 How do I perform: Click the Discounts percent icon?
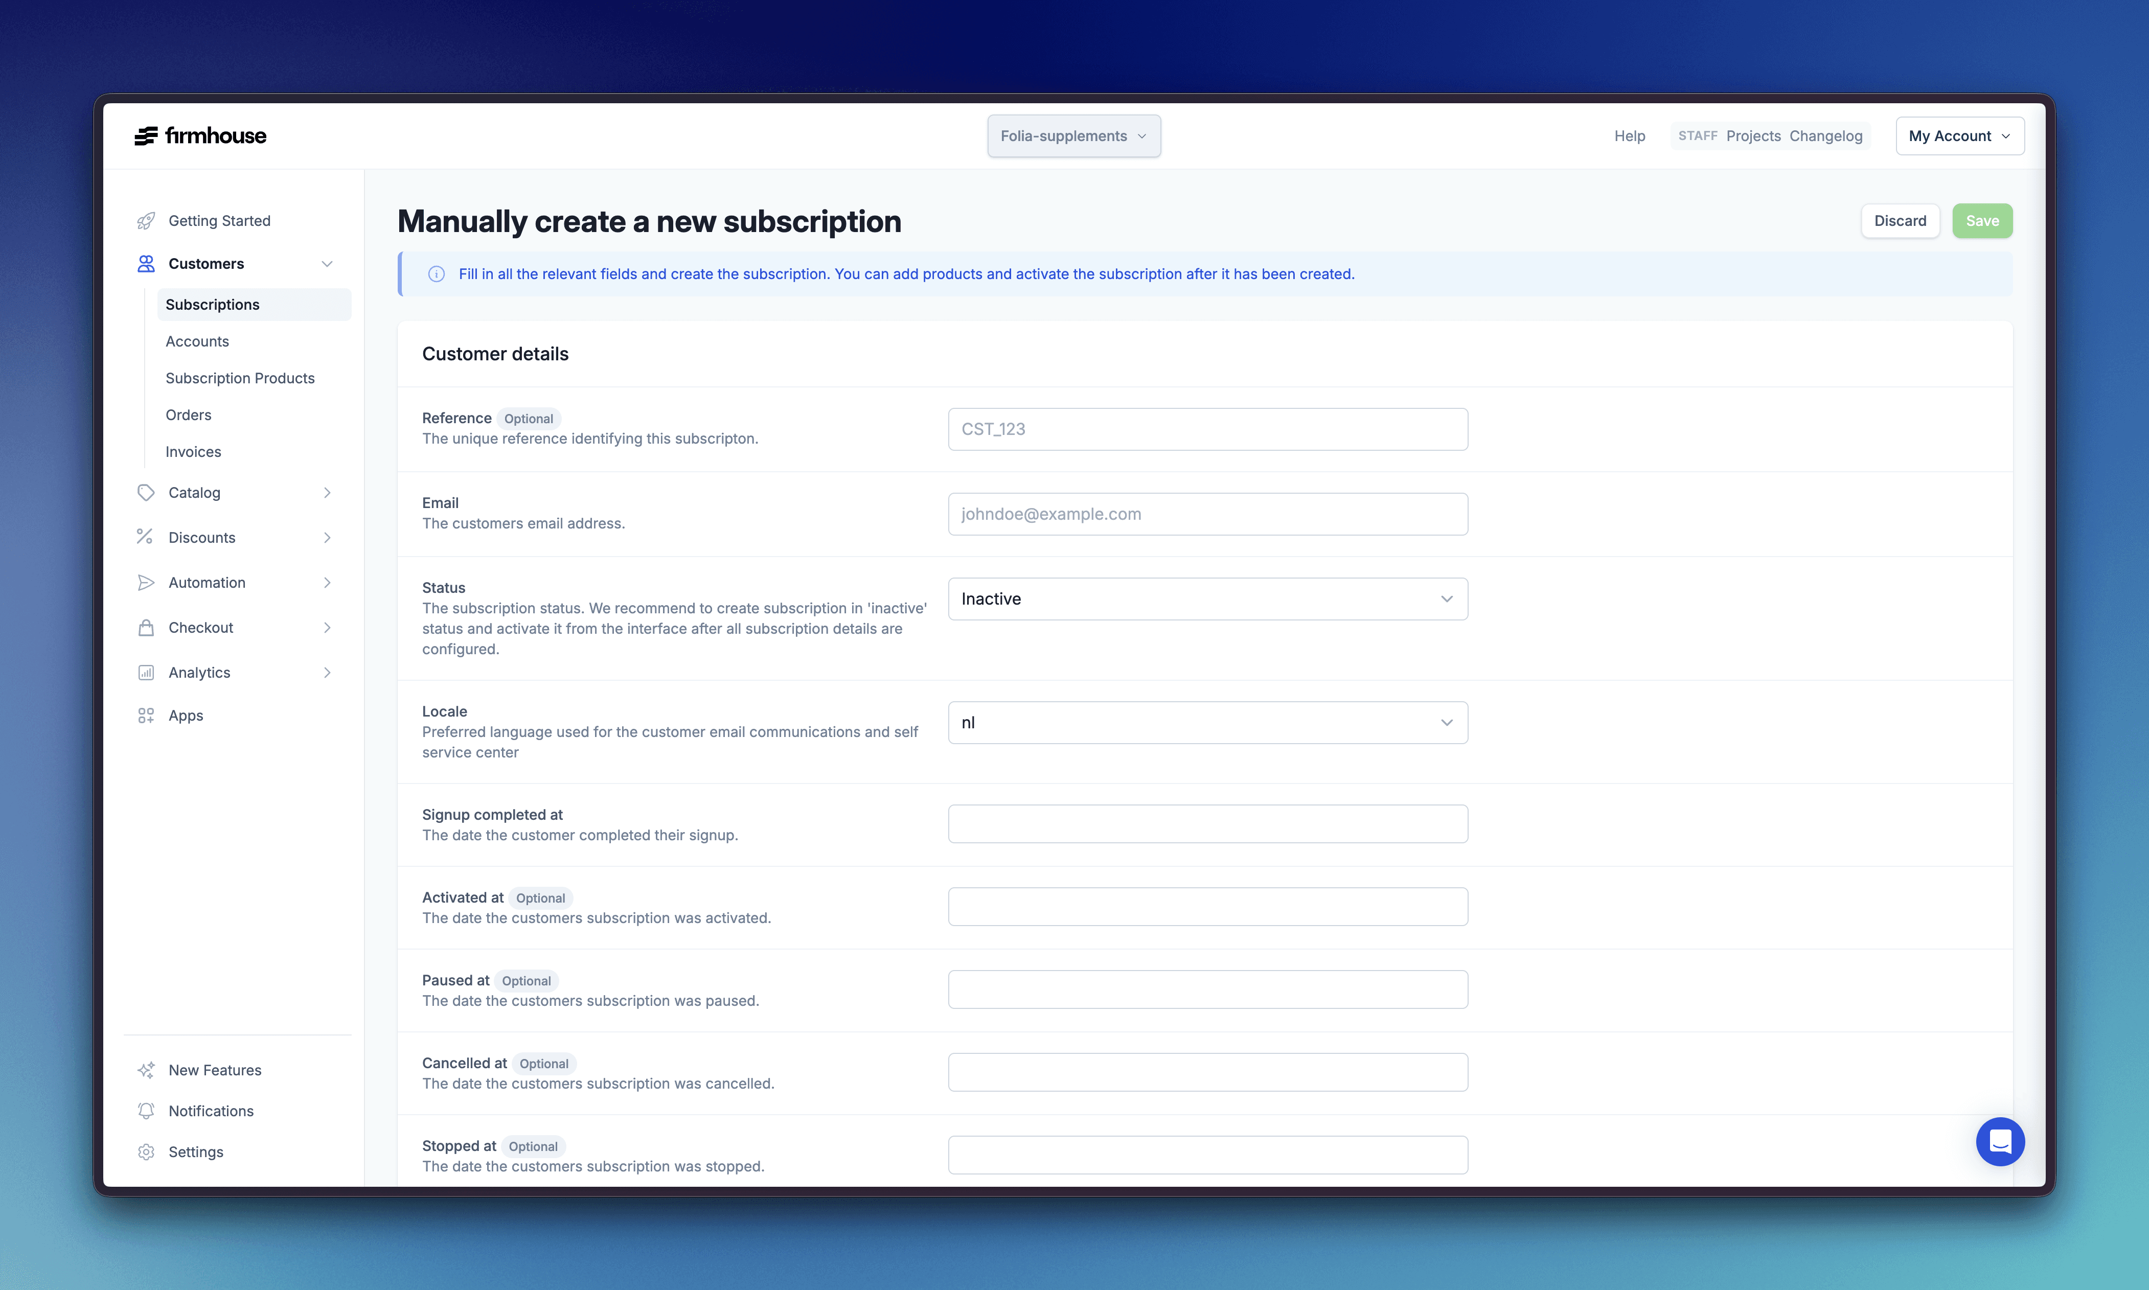145,537
